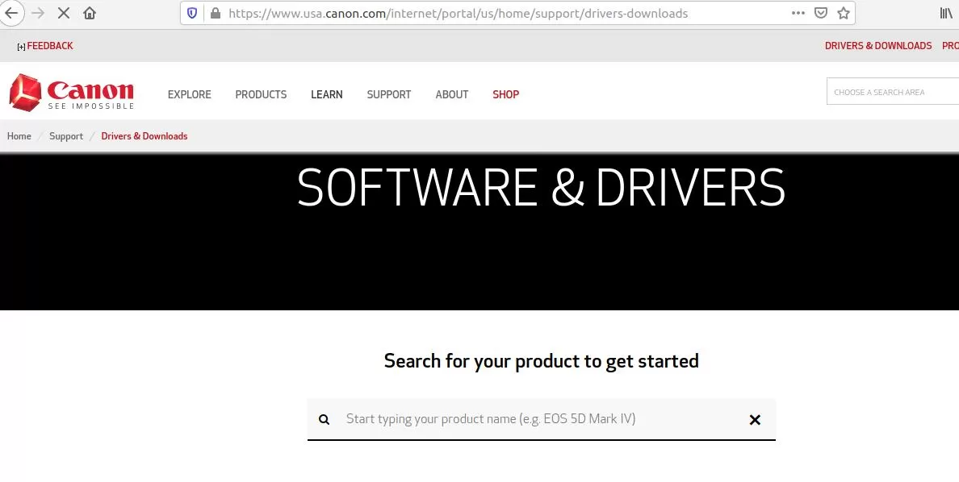The width and height of the screenshot is (959, 482).
Task: Go back with the browser back arrow
Action: coord(11,13)
